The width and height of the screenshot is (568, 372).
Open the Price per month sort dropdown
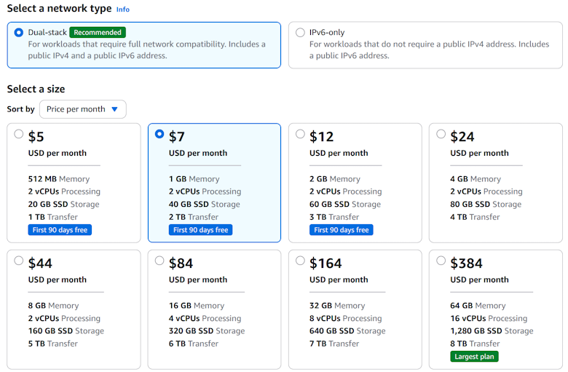click(82, 109)
